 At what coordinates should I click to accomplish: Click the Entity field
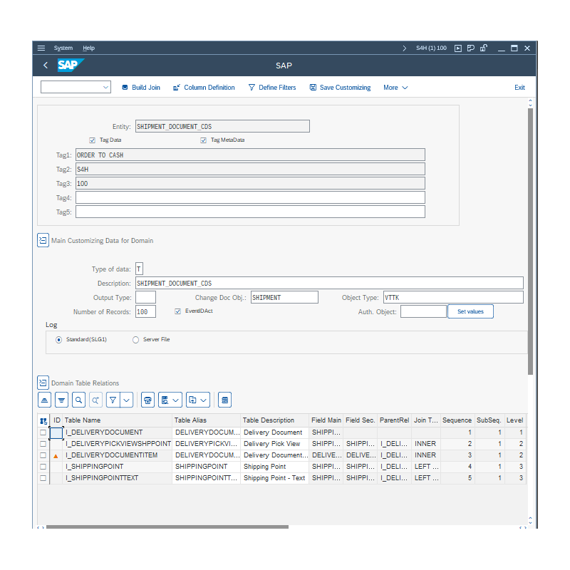tap(222, 126)
